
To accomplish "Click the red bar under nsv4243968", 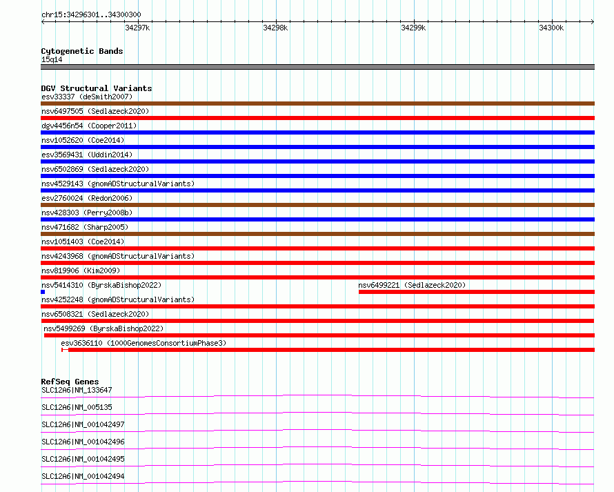I will coord(317,263).
